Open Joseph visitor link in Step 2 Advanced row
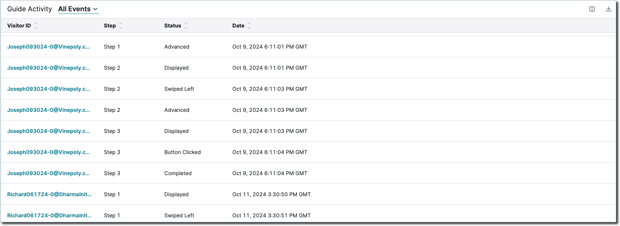 click(x=48, y=110)
